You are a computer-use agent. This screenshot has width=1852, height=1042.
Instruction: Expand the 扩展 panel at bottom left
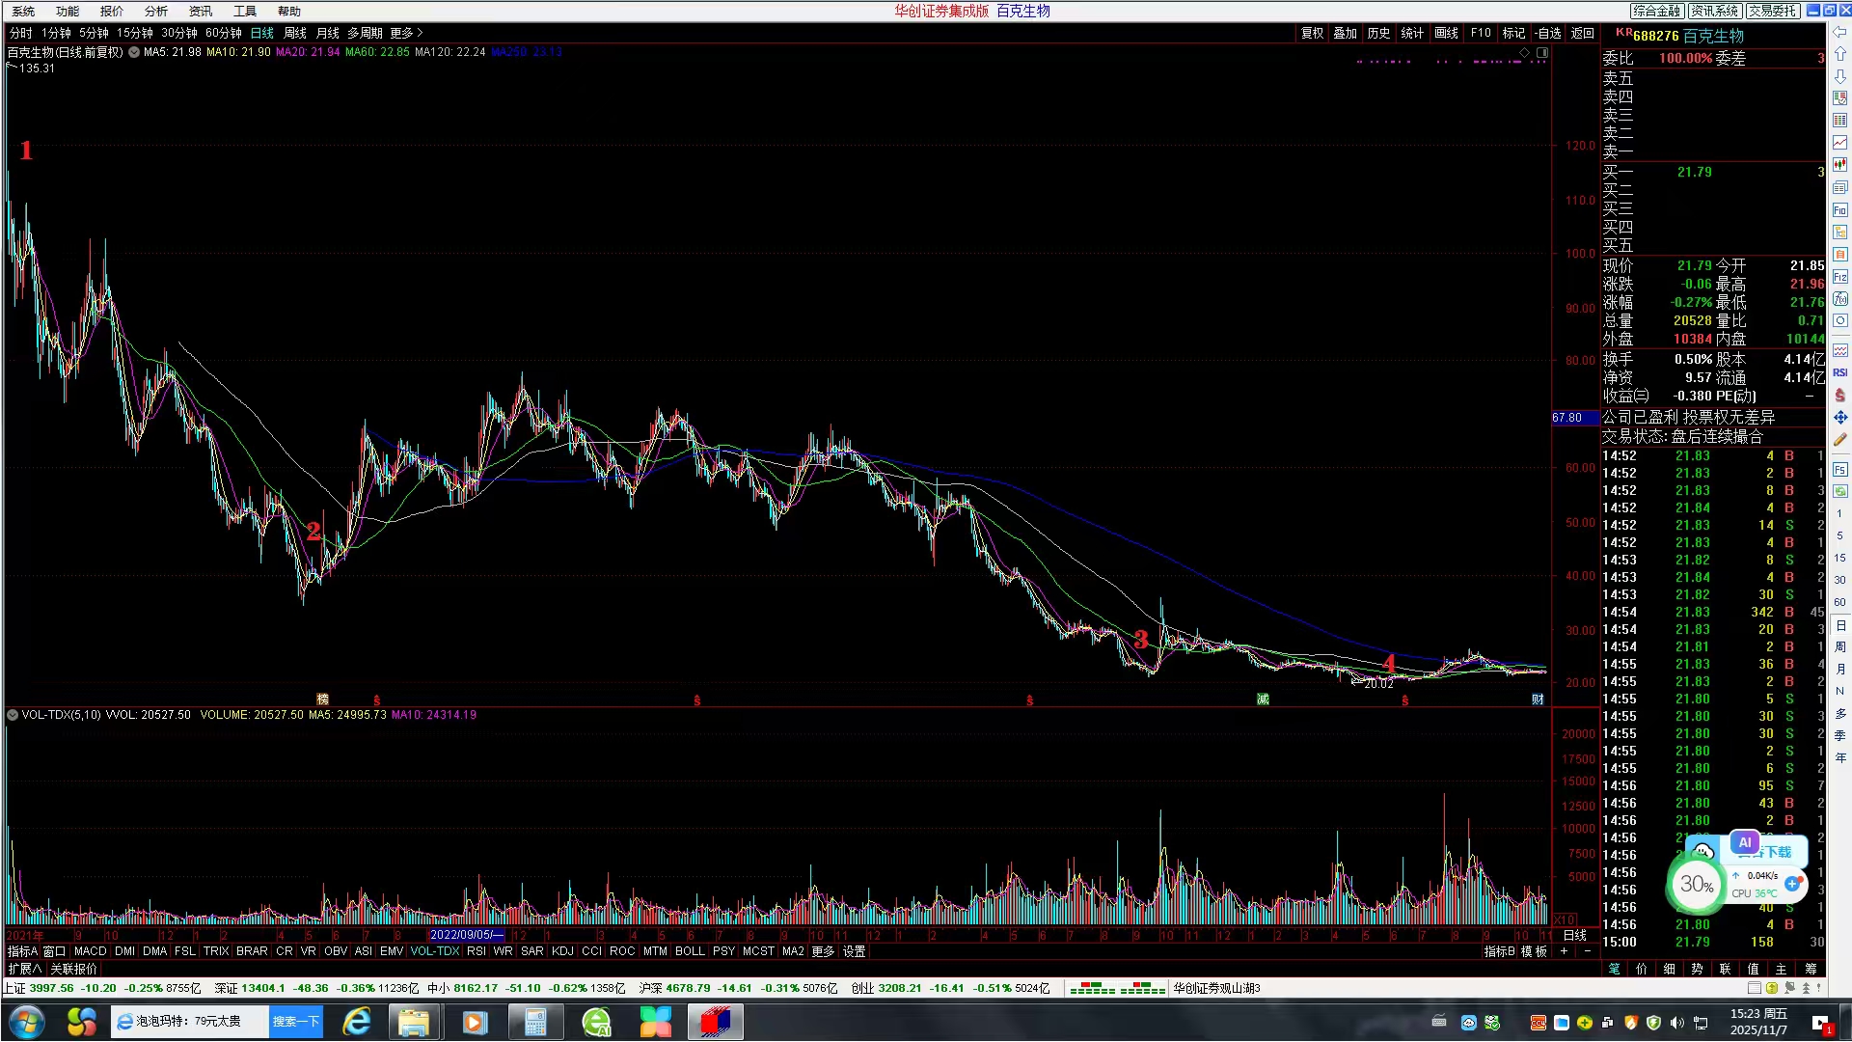(x=24, y=969)
